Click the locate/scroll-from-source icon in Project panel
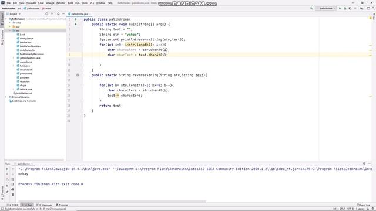This screenshot has width=376, height=211. [x=47, y=14]
